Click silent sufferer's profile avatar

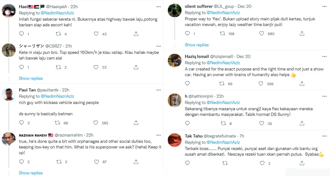[x=175, y=11]
